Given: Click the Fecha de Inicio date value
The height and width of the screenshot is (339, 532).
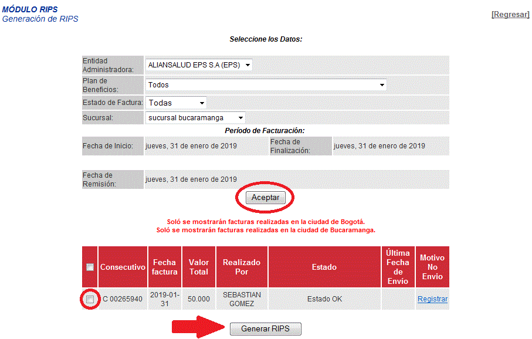Looking at the screenshot, I should coord(191,145).
